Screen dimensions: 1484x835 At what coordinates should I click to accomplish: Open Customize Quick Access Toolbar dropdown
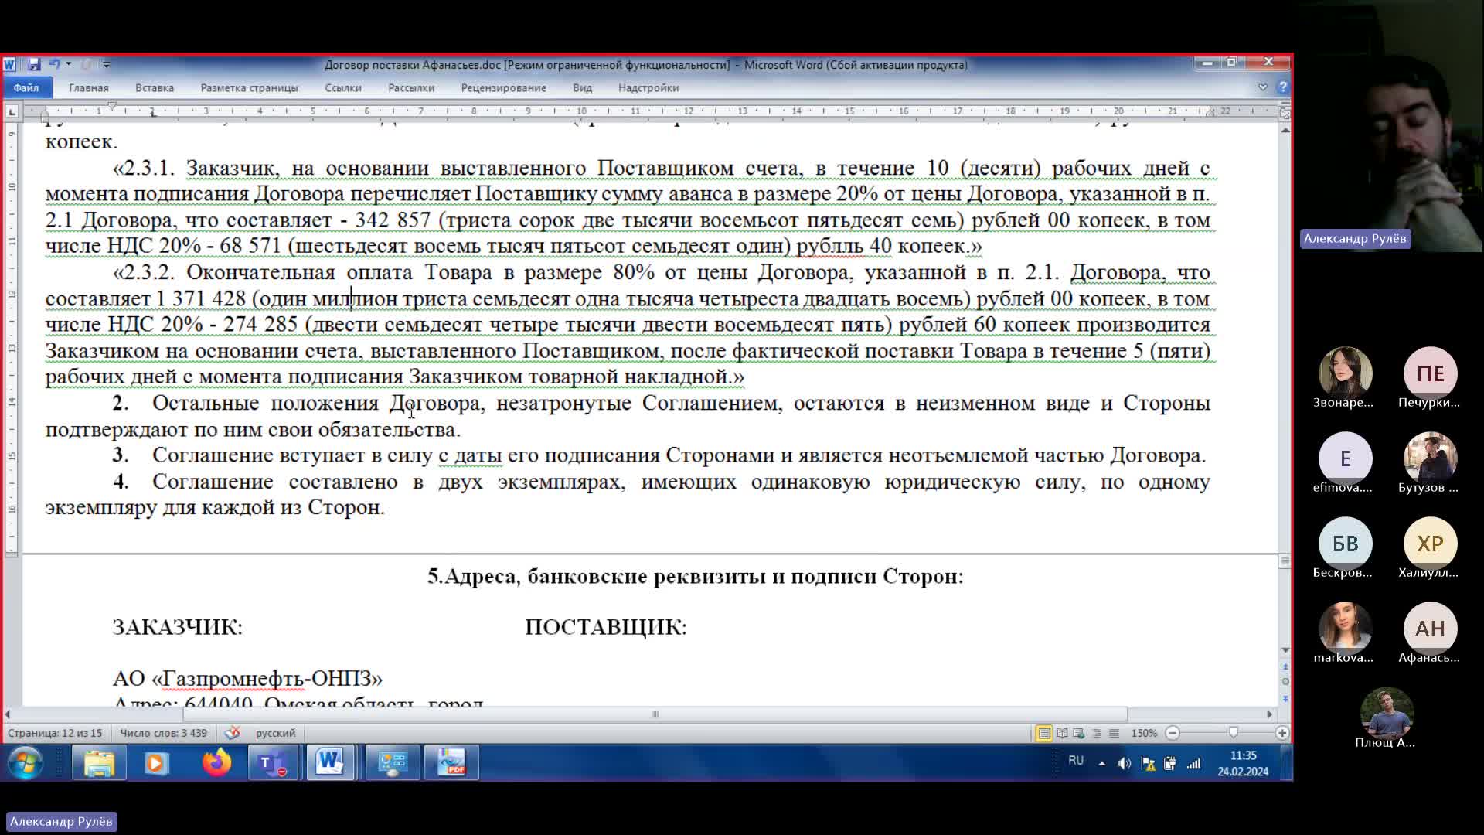[x=107, y=64]
